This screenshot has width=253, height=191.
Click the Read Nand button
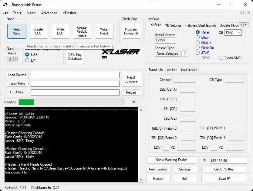(17, 31)
